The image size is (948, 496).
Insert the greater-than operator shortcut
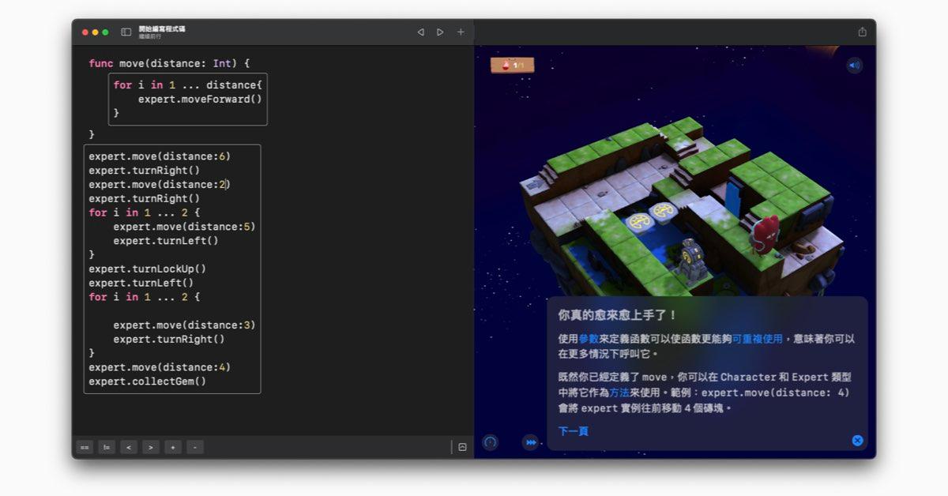coord(151,447)
